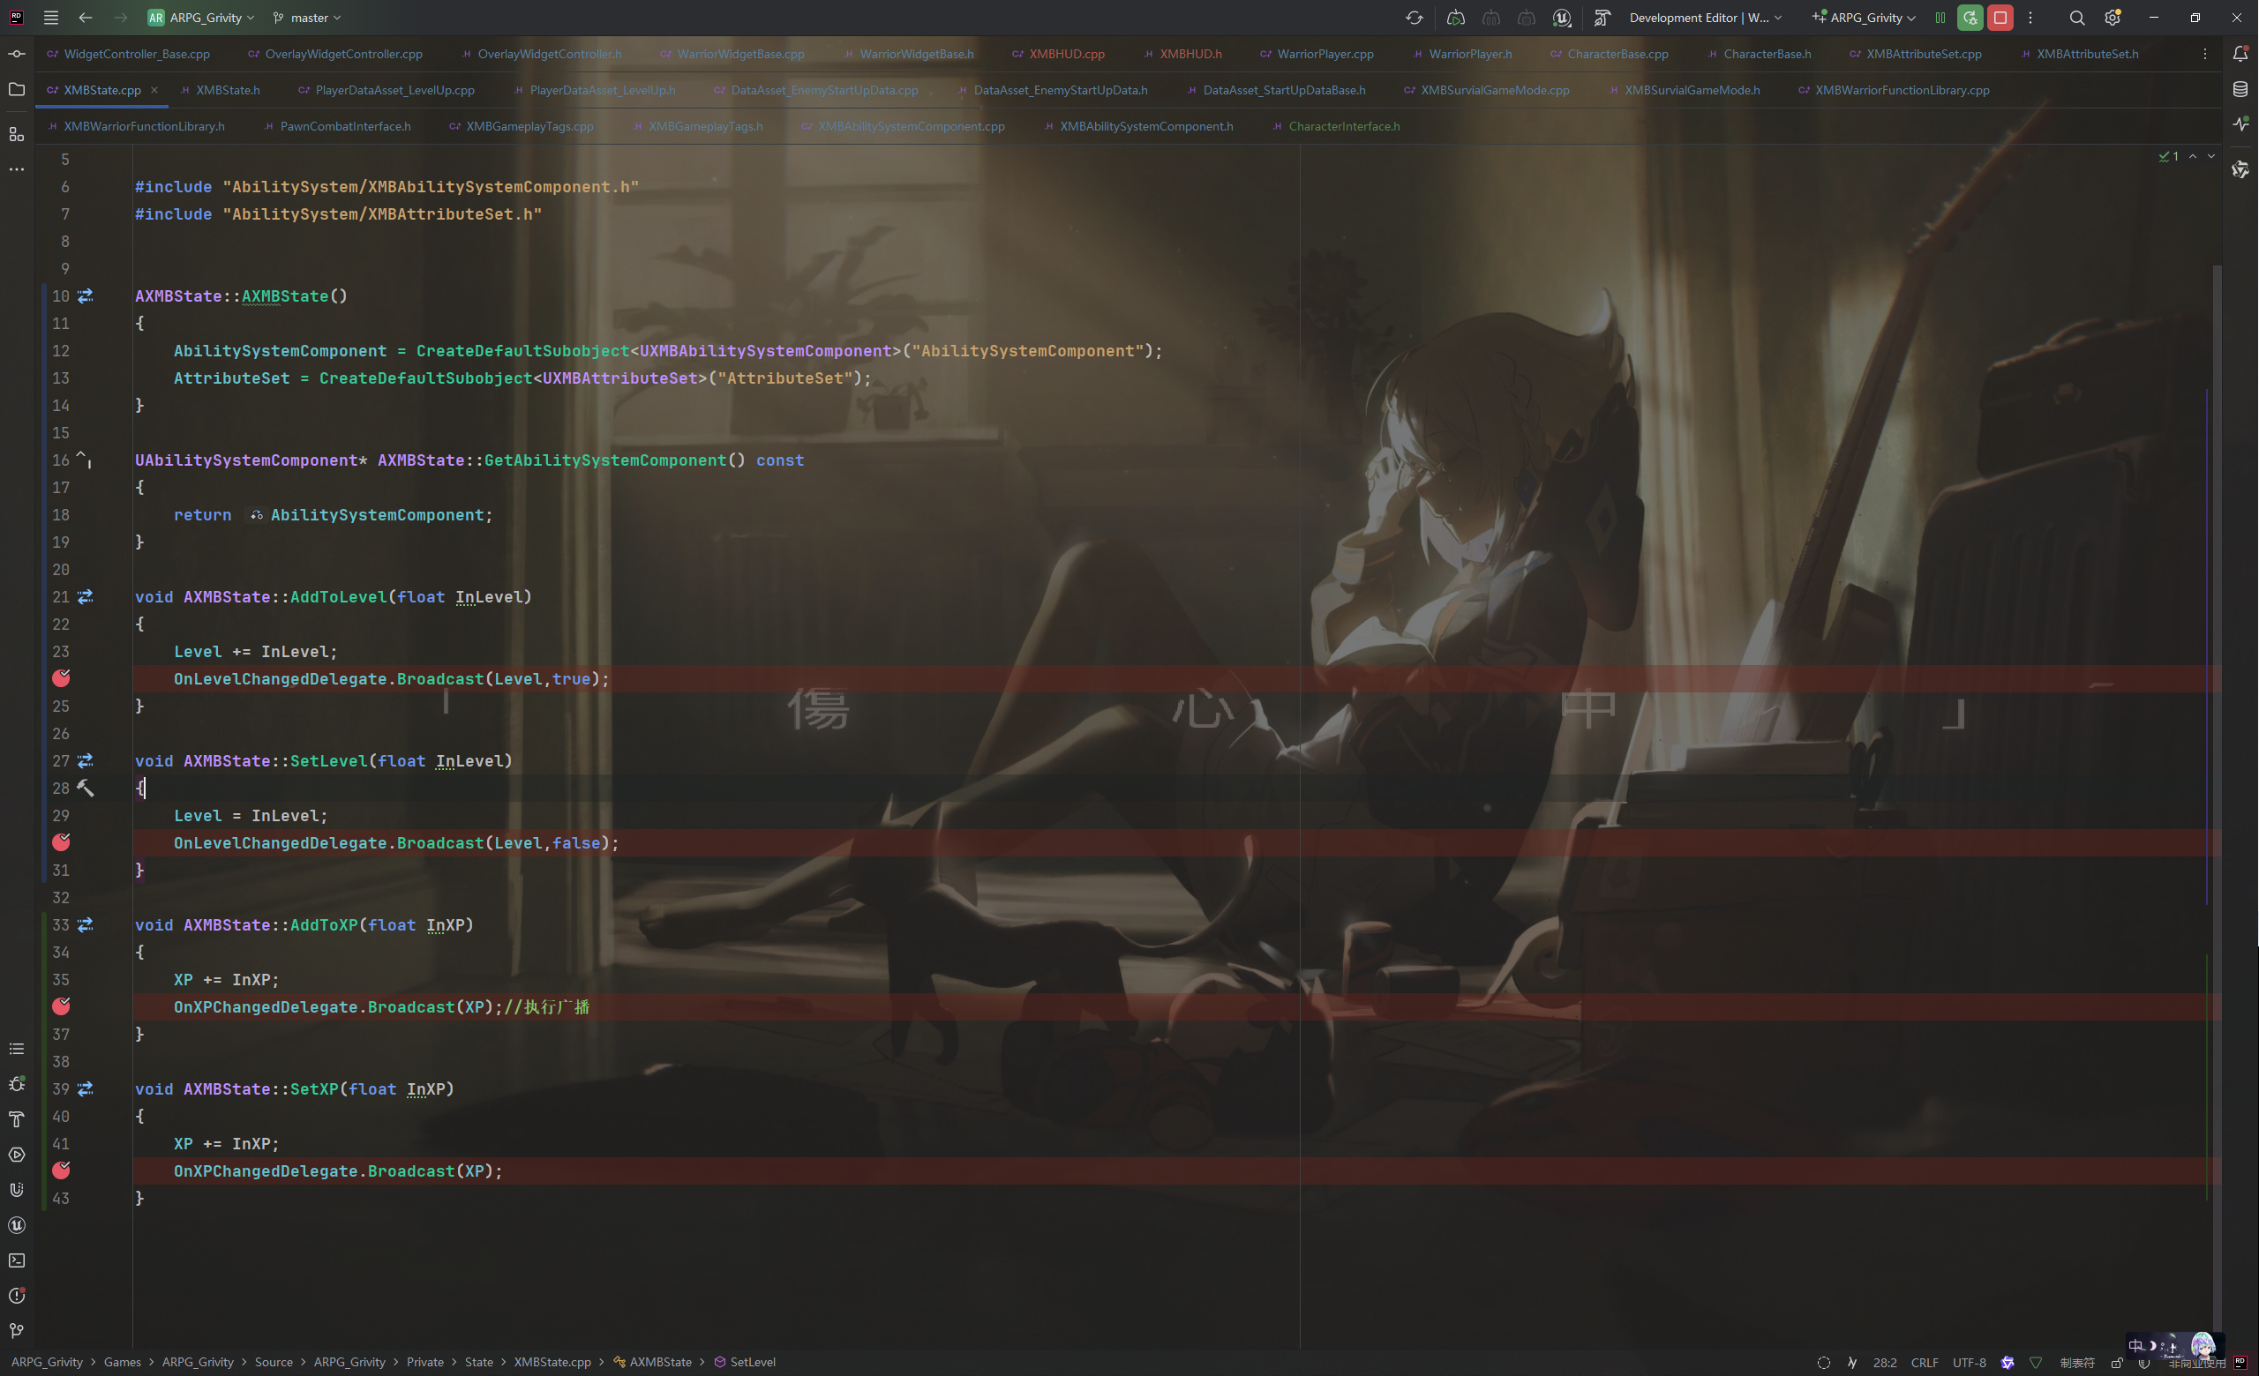Open the Database tool window
The width and height of the screenshot is (2259, 1376).
(2240, 90)
